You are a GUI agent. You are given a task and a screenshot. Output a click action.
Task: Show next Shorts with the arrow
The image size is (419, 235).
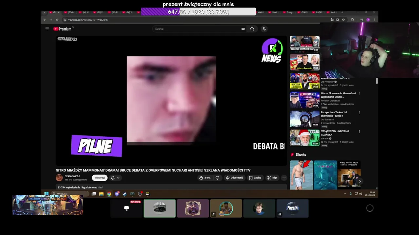pyautogui.click(x=360, y=181)
